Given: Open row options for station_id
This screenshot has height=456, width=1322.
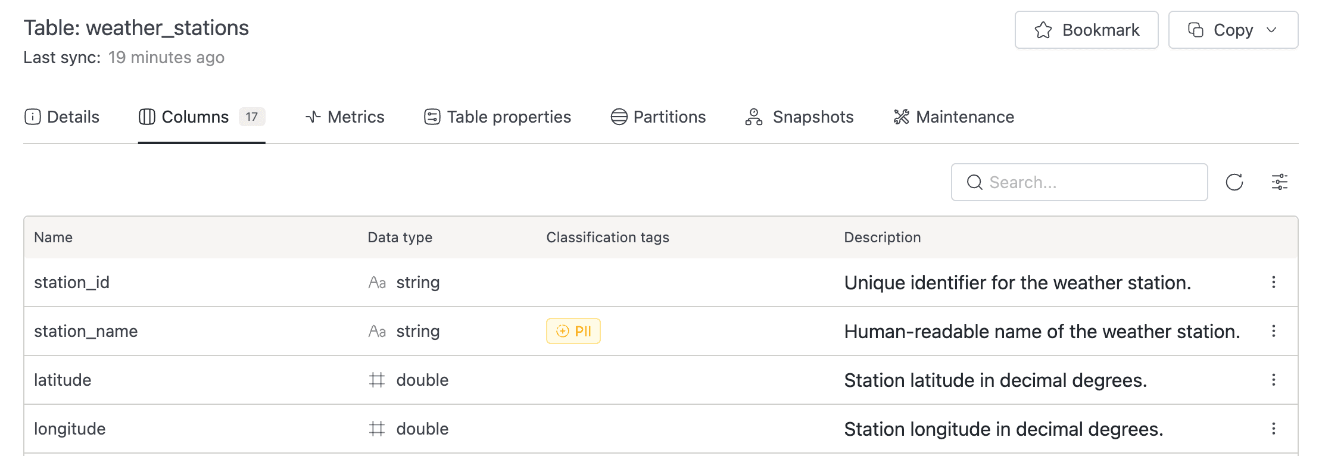Looking at the screenshot, I should (x=1273, y=282).
